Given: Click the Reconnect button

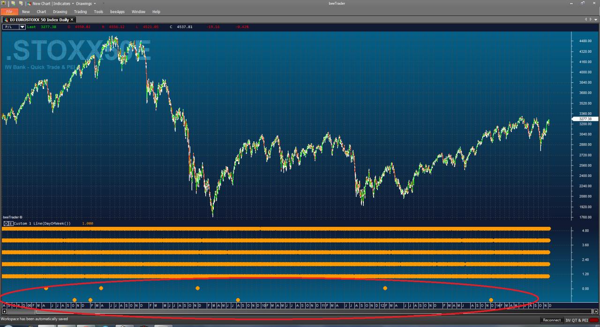Looking at the screenshot, I should [x=551, y=320].
